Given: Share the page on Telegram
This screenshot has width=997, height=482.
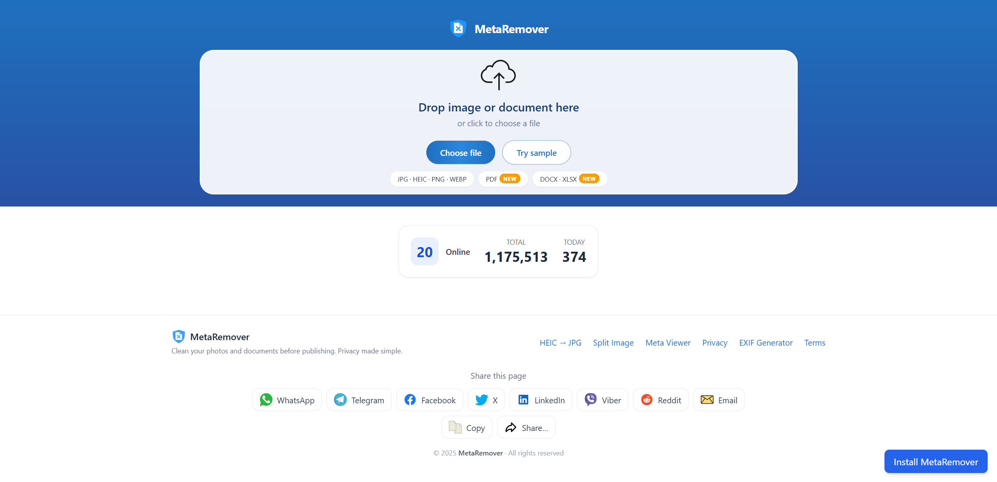Looking at the screenshot, I should 359,399.
